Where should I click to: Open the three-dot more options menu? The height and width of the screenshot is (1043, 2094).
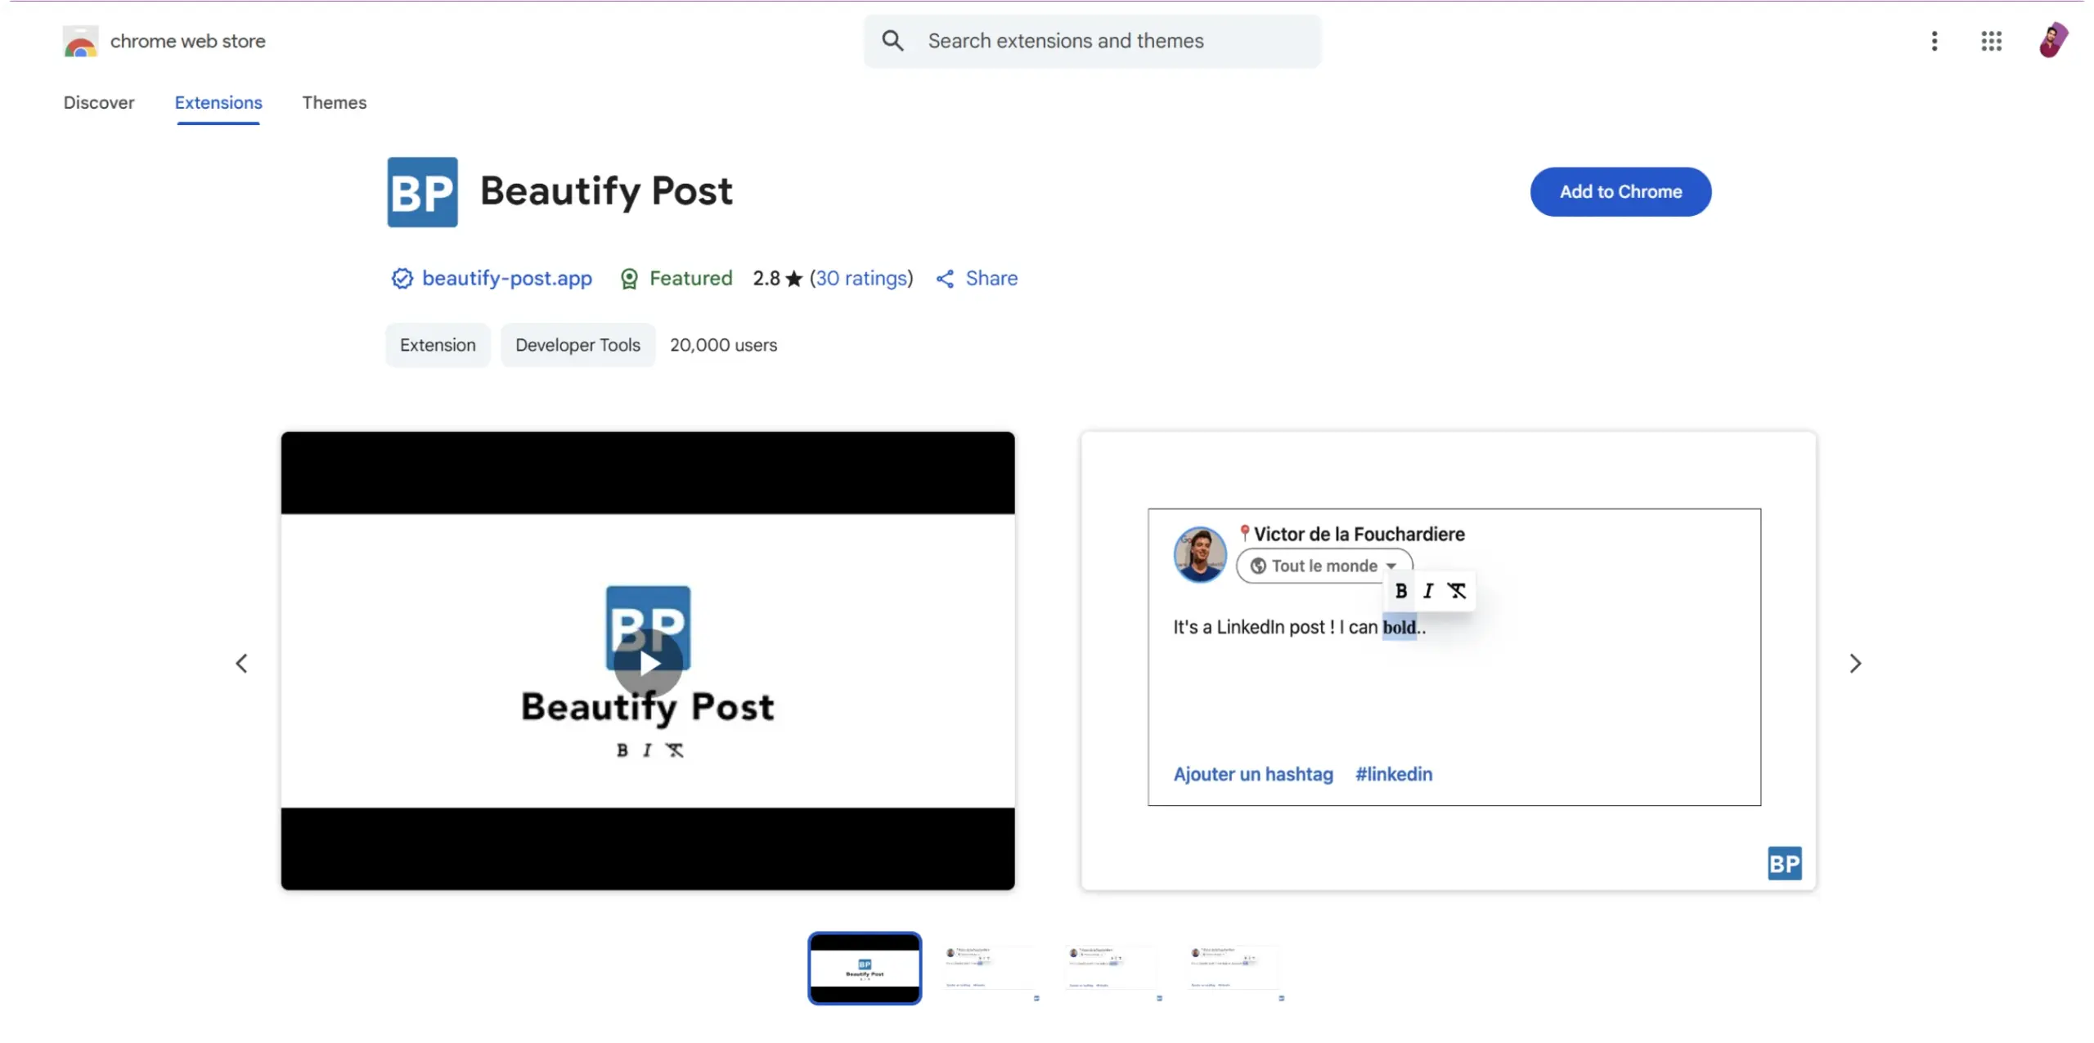tap(1934, 41)
